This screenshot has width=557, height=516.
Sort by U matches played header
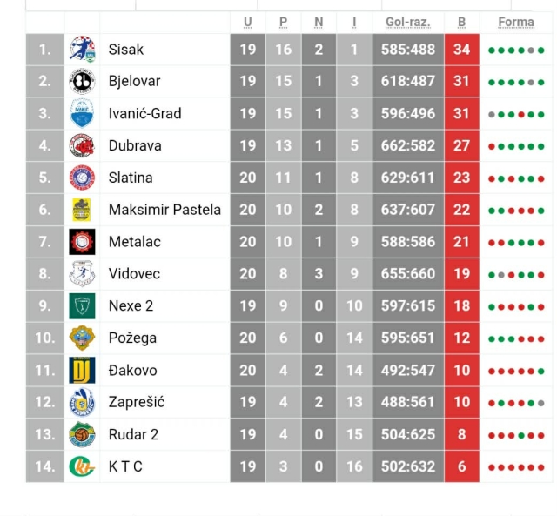[x=248, y=22]
